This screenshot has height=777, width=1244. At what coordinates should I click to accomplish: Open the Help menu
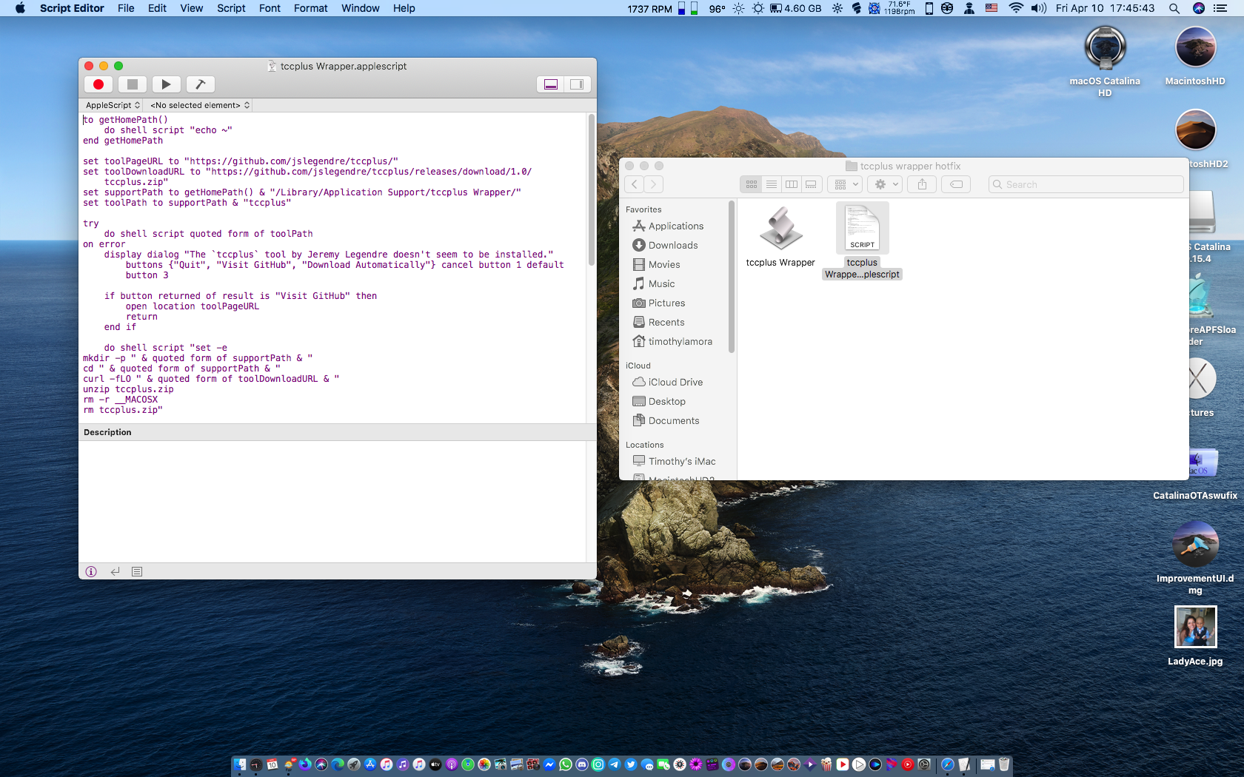(404, 8)
